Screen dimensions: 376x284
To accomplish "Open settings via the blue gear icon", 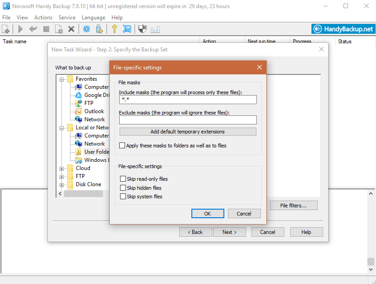I will point(86,29).
